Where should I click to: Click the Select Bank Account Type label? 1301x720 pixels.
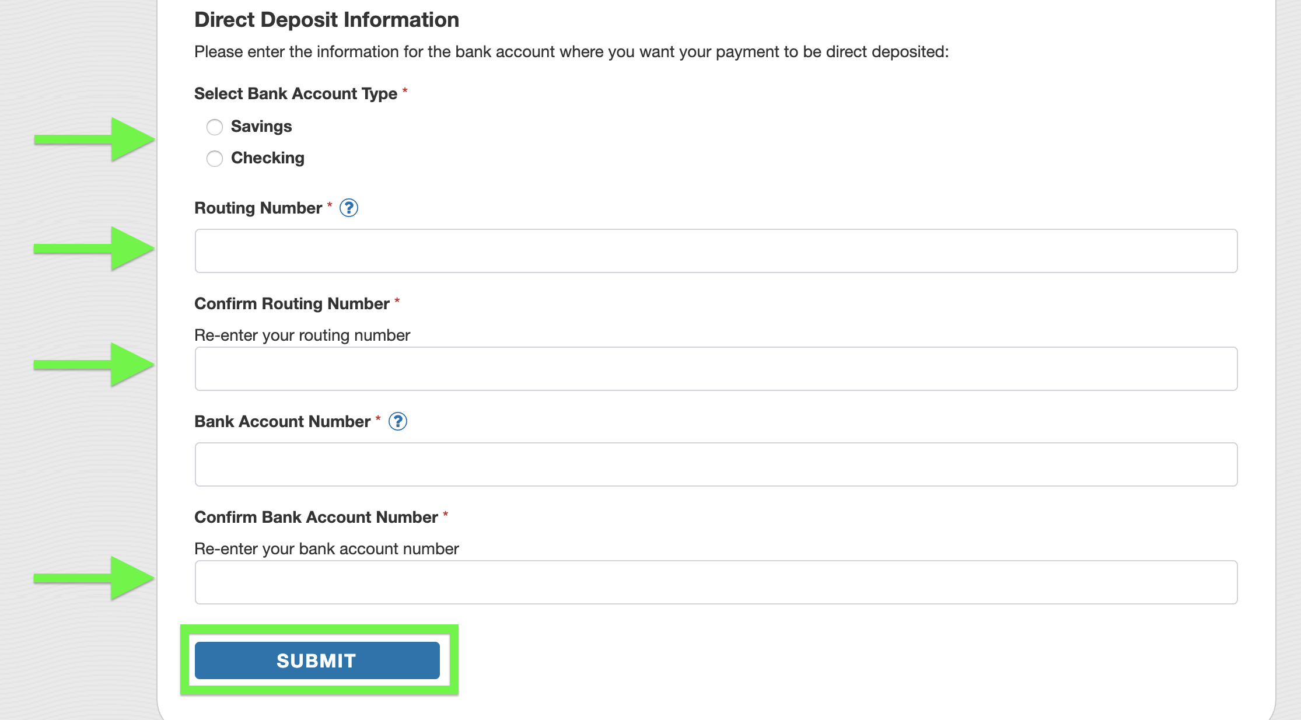click(295, 93)
